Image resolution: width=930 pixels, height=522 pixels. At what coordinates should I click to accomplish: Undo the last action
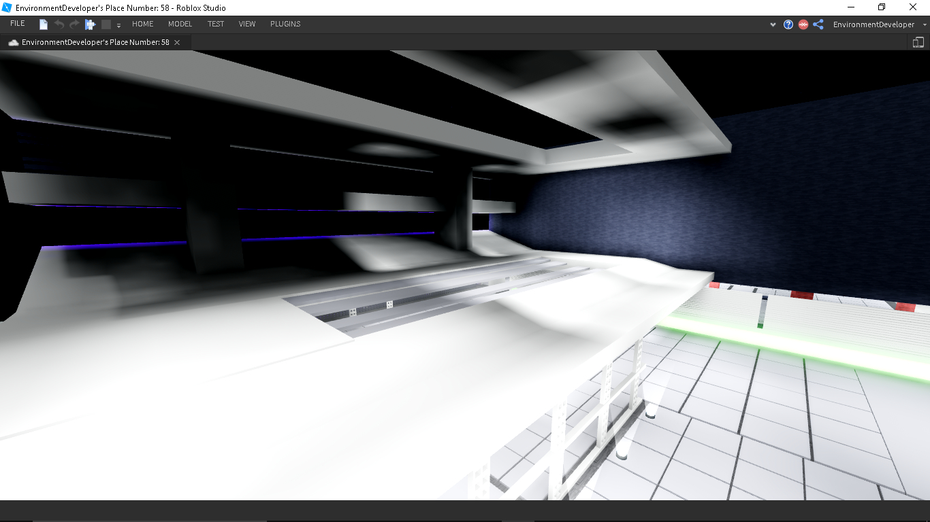59,24
